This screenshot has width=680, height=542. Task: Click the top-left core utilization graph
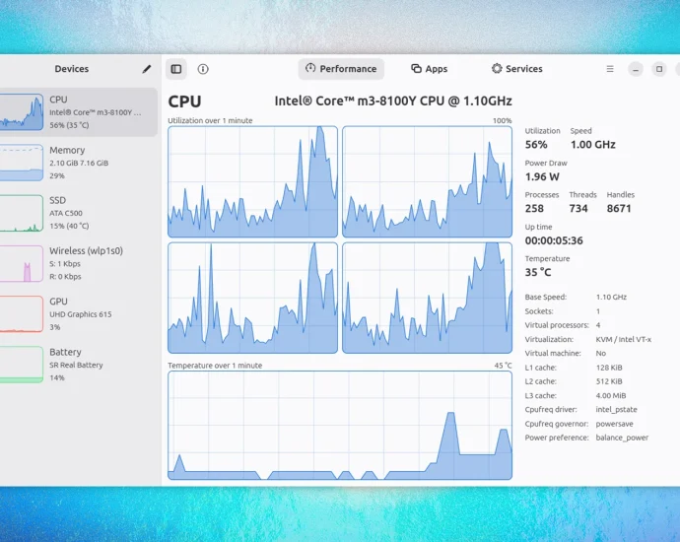click(253, 181)
